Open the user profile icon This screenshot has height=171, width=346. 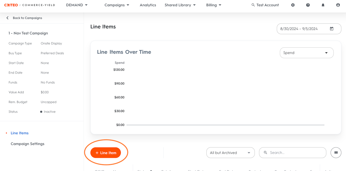click(338, 5)
